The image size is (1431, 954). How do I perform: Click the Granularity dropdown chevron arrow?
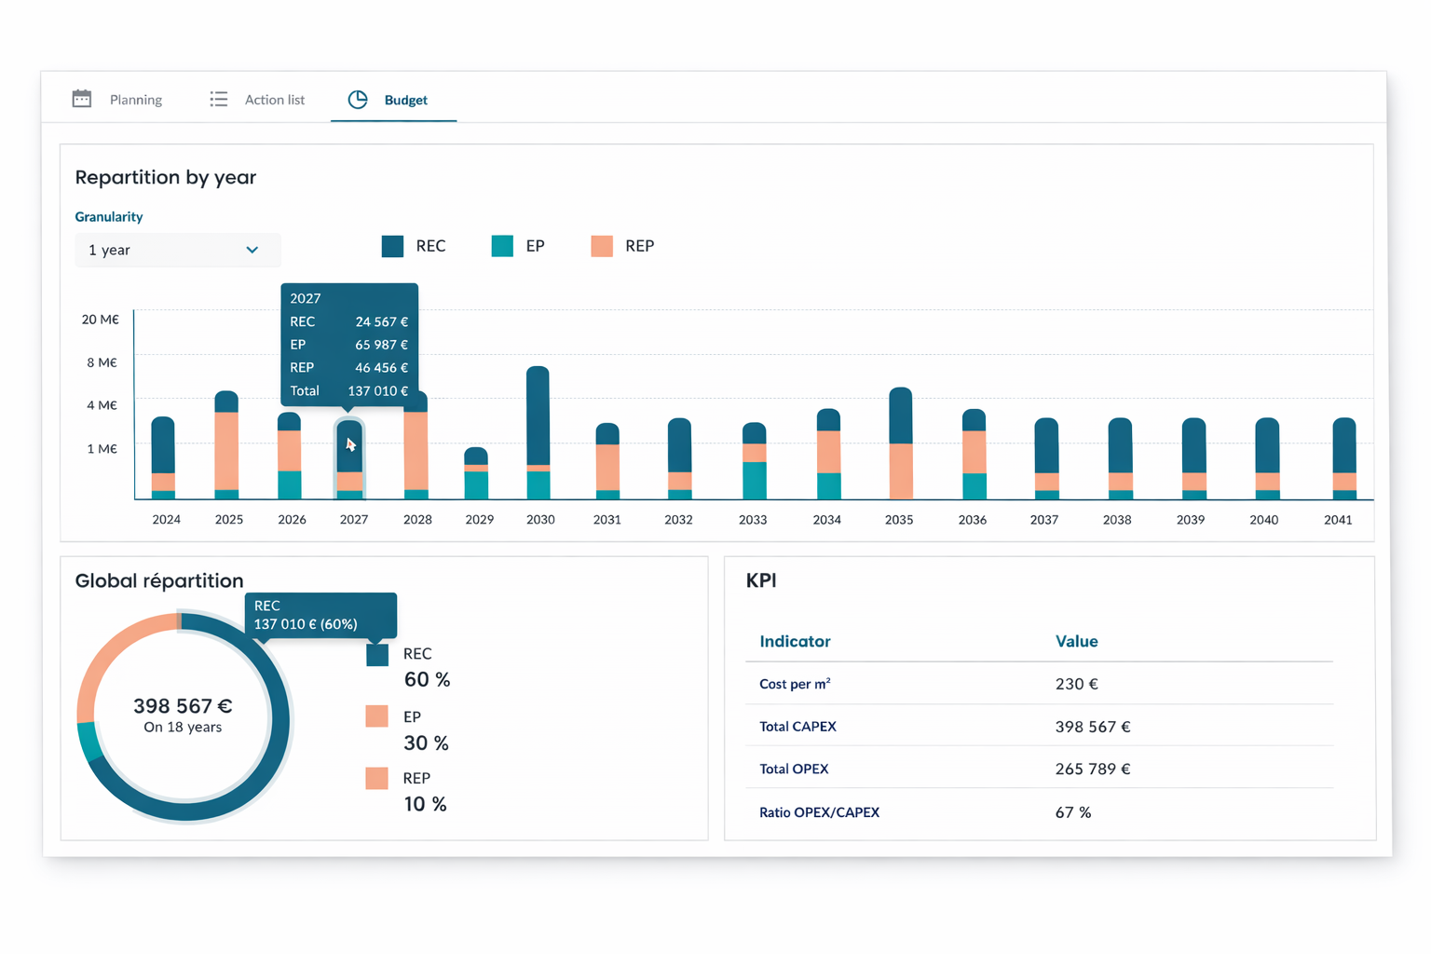click(252, 250)
